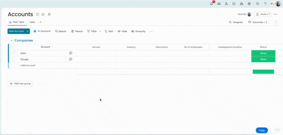Click the AI Assistant button
The image size is (283, 135).
click(x=42, y=31)
